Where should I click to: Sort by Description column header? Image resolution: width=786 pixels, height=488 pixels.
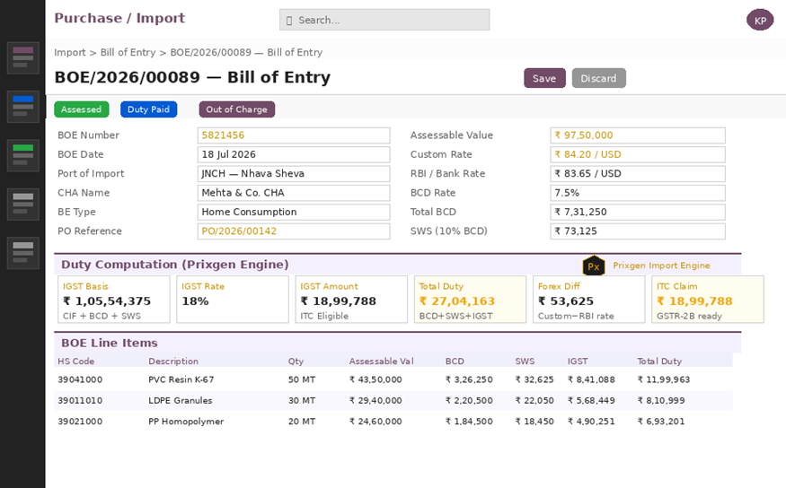click(173, 362)
